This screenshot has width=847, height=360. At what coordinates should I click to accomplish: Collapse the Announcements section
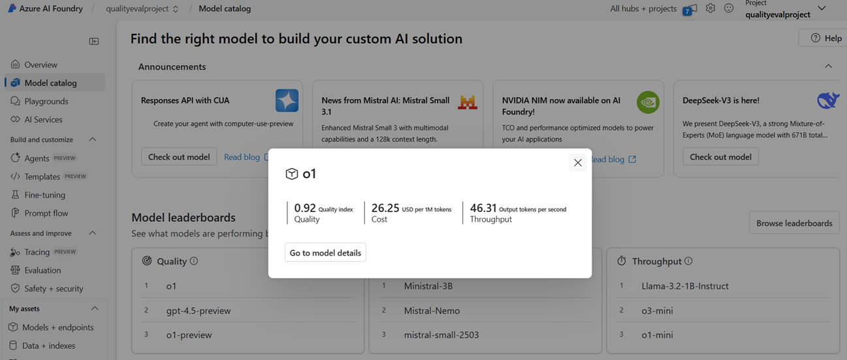click(828, 67)
